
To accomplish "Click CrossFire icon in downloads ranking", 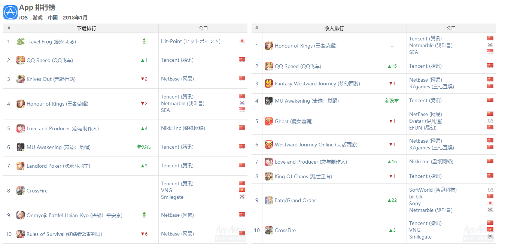I will point(21,191).
